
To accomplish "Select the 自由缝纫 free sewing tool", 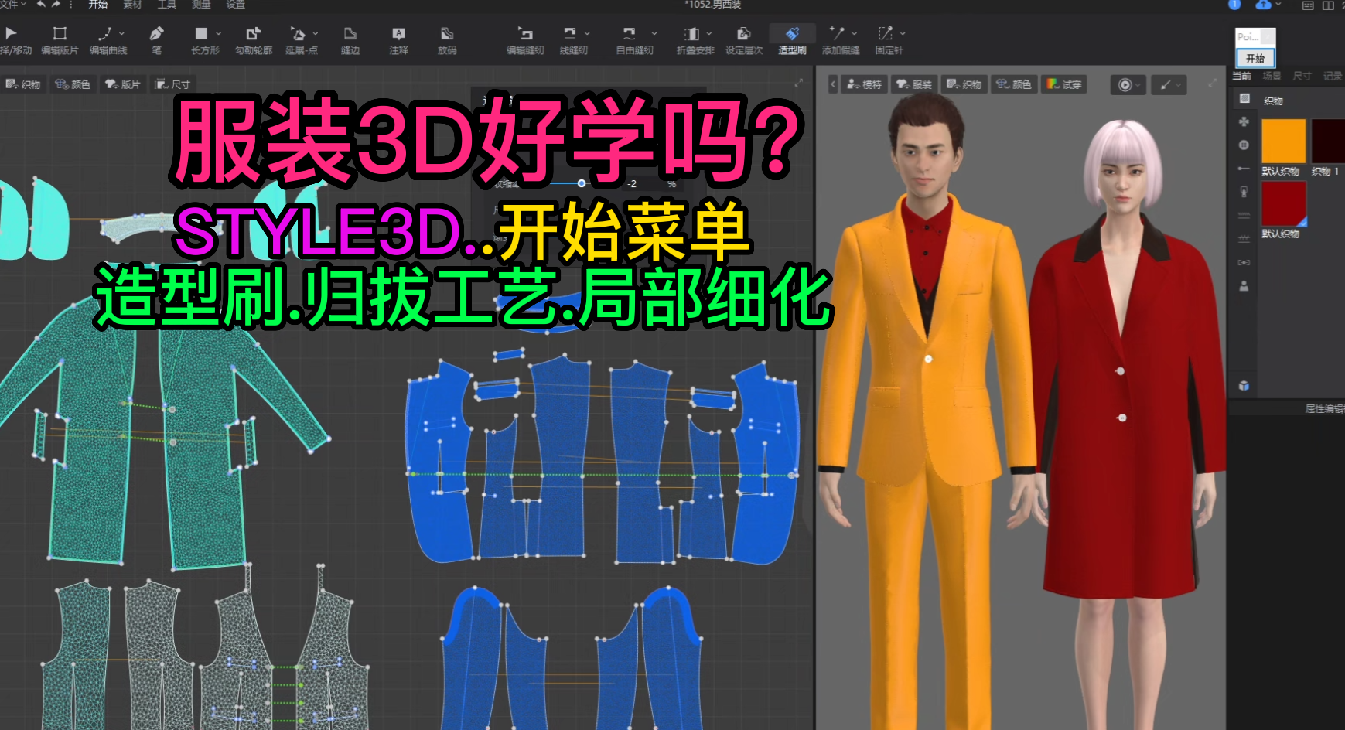I will pos(634,40).
